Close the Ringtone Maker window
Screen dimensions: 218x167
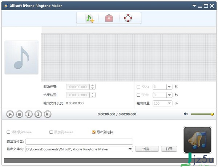pos(212,6)
